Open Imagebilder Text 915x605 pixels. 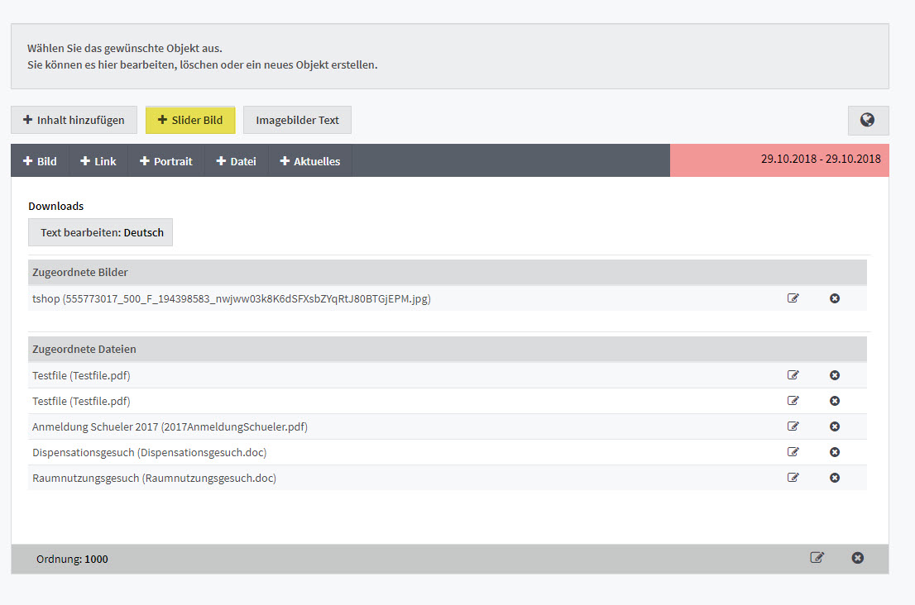(297, 120)
